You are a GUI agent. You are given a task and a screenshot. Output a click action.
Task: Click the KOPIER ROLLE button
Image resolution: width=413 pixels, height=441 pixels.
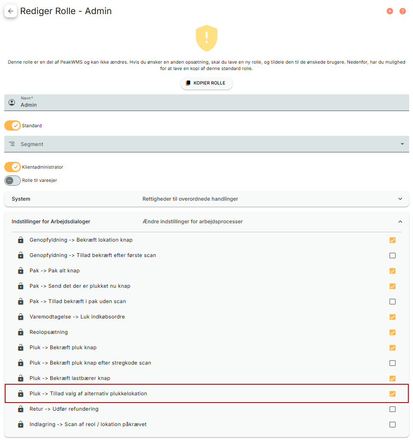click(207, 83)
